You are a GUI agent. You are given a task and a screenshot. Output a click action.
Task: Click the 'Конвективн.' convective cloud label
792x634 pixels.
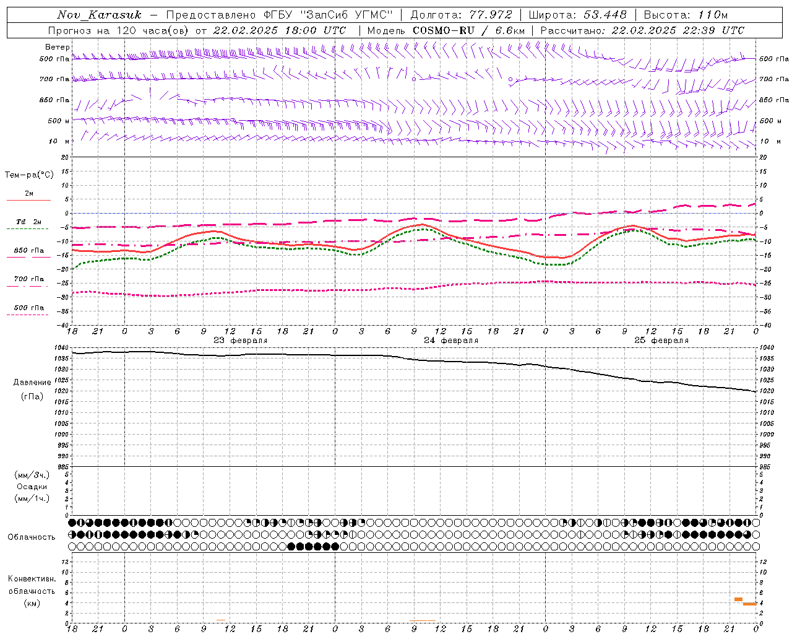click(32, 579)
